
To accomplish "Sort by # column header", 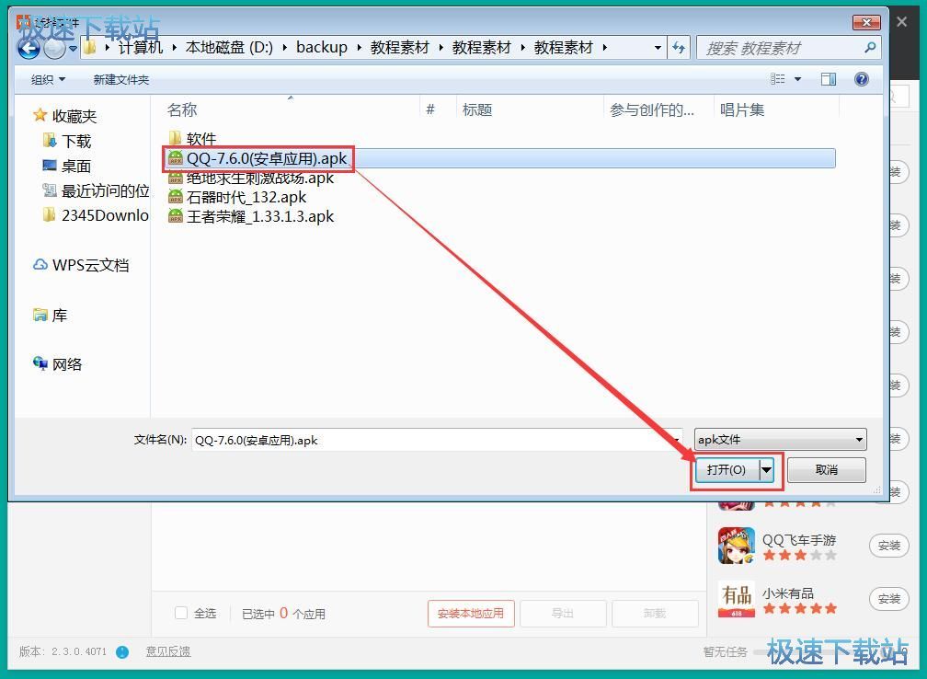I will [x=430, y=109].
